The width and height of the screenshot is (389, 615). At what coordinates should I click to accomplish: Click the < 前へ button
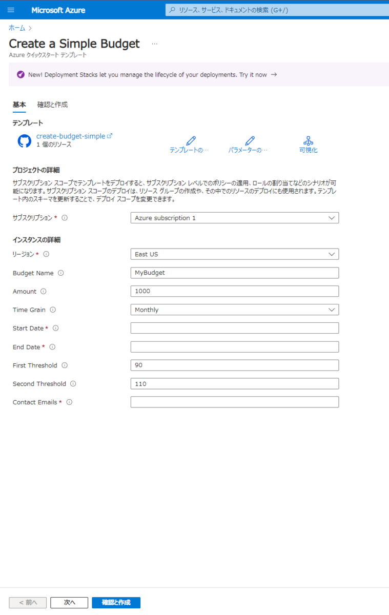[28, 603]
